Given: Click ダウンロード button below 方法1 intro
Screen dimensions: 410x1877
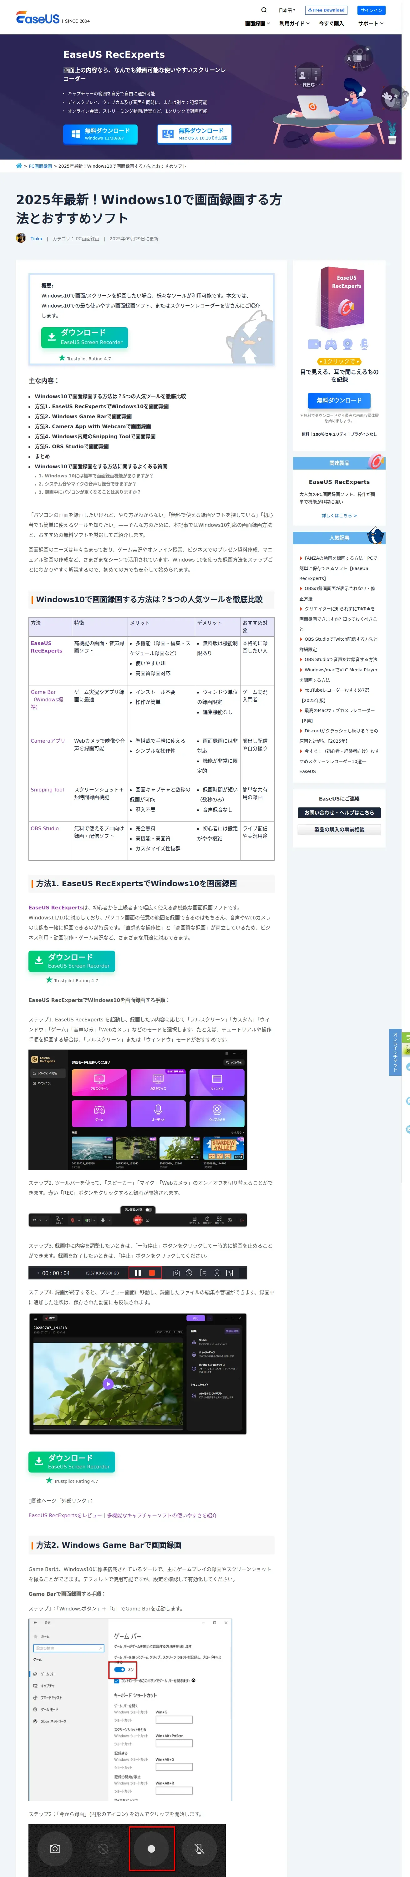Looking at the screenshot, I should pos(71,960).
